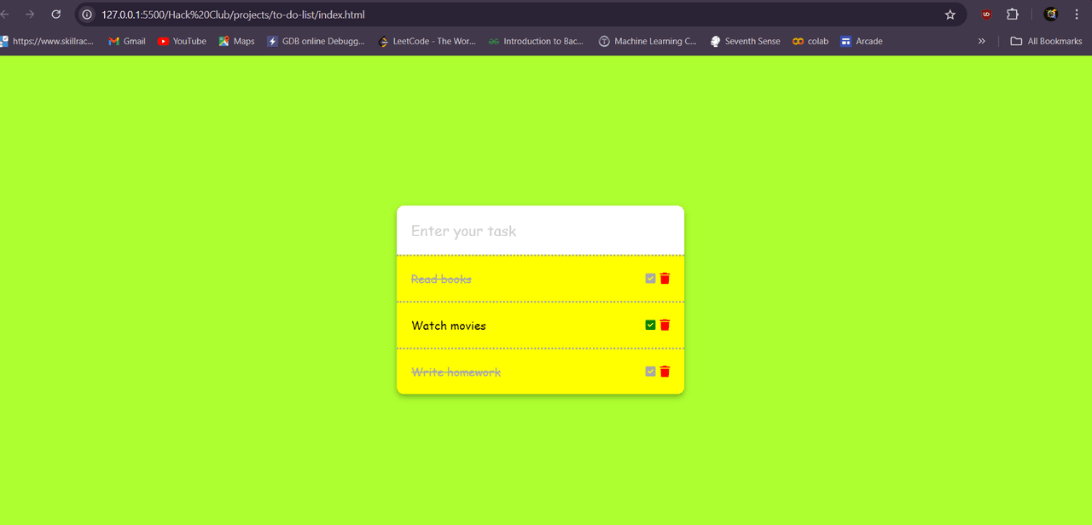Delete the Write homework task

pos(665,372)
